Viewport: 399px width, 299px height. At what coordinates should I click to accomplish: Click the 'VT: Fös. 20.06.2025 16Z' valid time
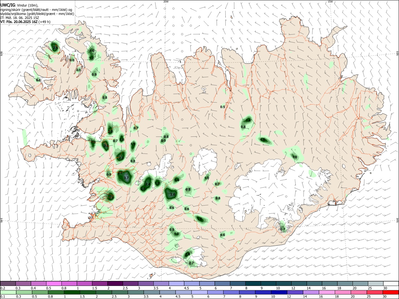(19, 22)
